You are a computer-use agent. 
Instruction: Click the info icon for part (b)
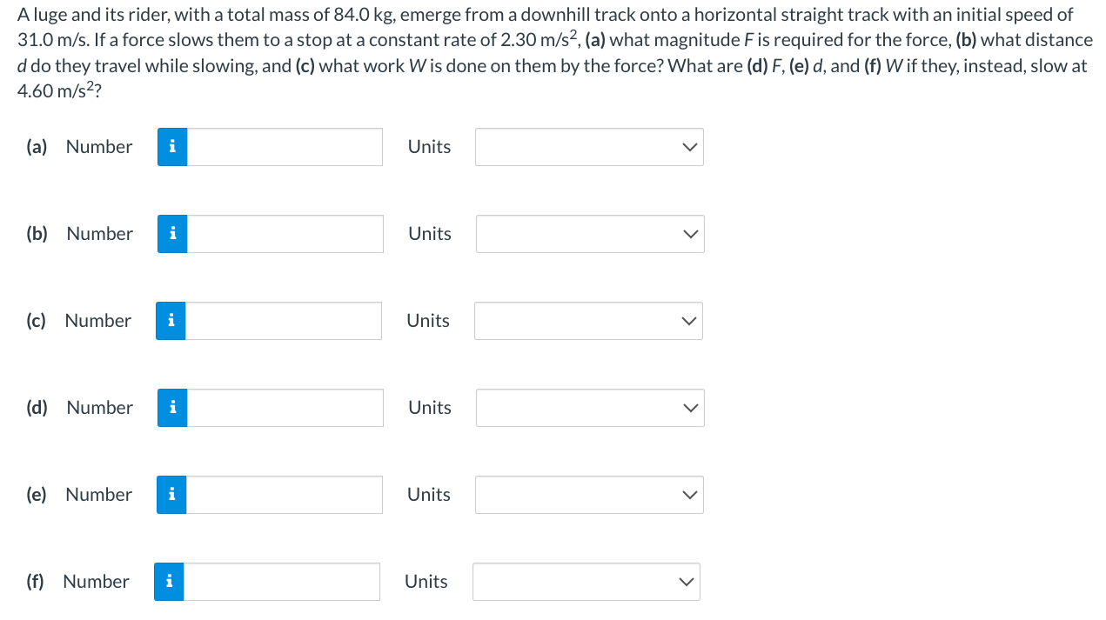[172, 234]
